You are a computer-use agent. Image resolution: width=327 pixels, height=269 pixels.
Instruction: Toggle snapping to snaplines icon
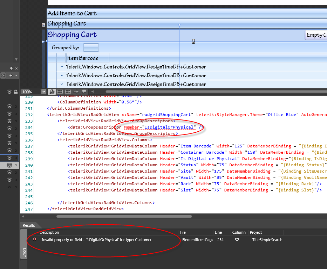76,92
